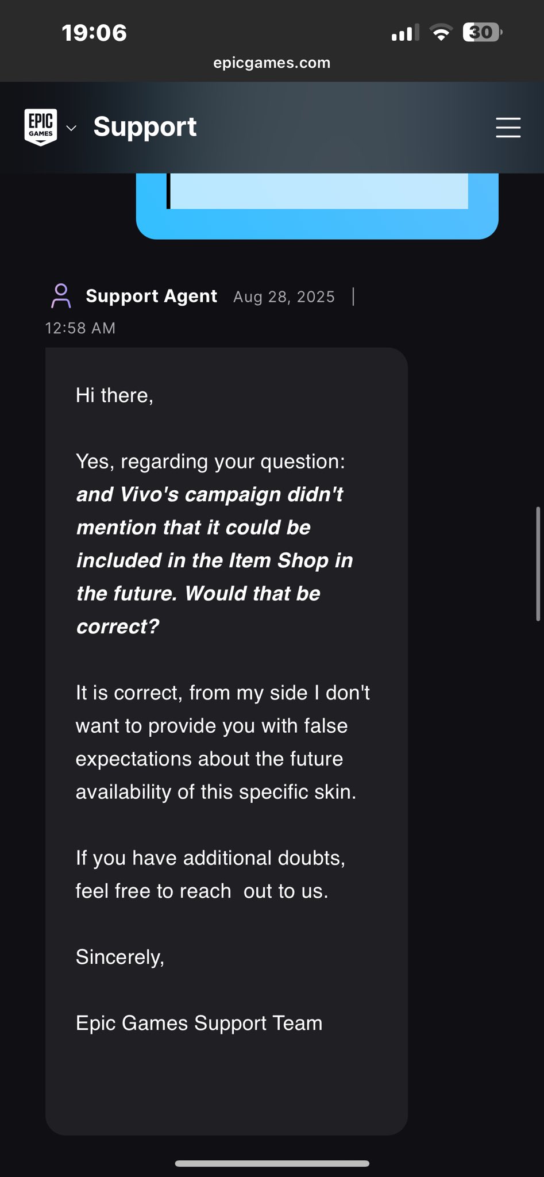Open the blue attached image thumbnail
This screenshot has height=1177, width=544.
coord(317,206)
